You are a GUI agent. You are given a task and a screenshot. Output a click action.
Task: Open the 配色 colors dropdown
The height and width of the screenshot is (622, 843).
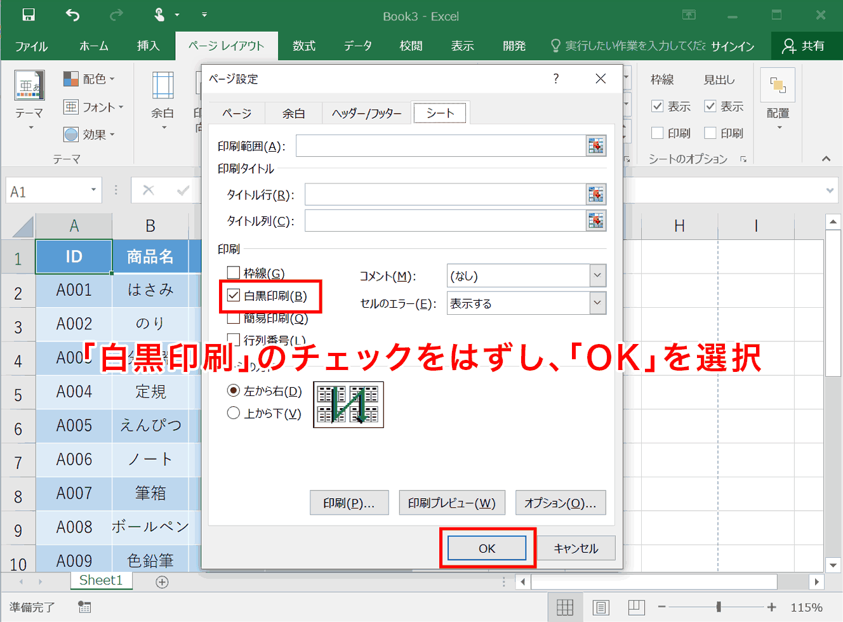coord(90,79)
